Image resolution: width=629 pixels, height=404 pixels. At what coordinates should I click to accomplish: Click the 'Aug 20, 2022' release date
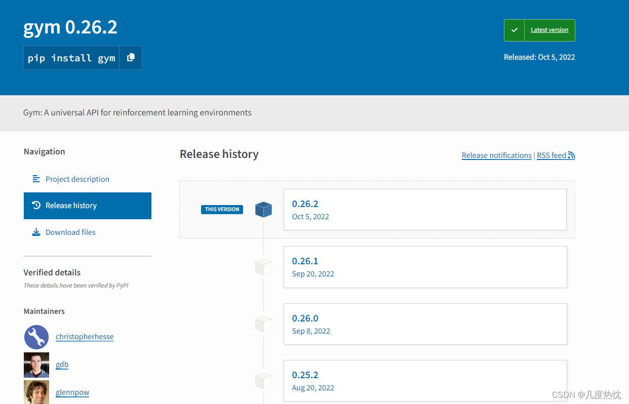pos(313,388)
